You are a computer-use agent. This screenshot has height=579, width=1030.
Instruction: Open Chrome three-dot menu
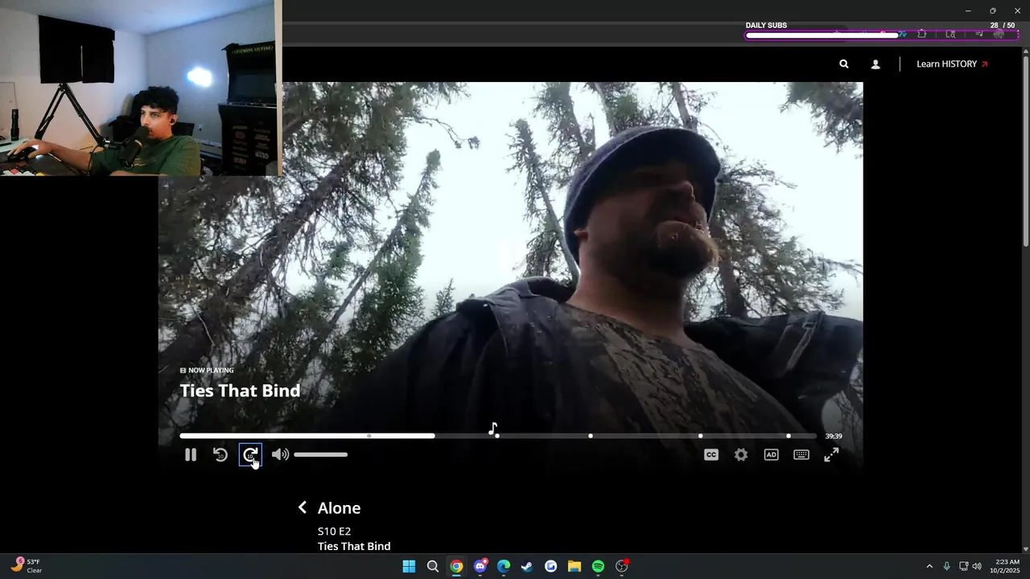(1018, 34)
